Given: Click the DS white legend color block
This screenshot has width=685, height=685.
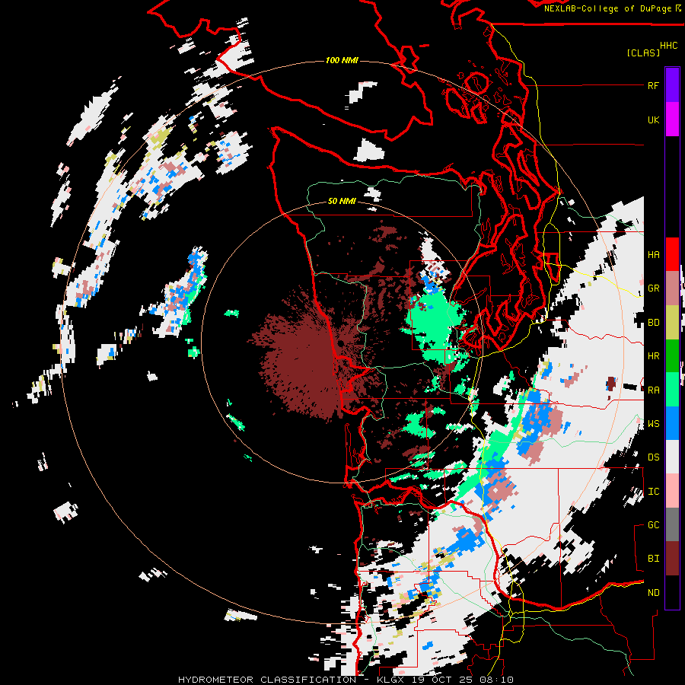Looking at the screenshot, I should pyautogui.click(x=672, y=457).
